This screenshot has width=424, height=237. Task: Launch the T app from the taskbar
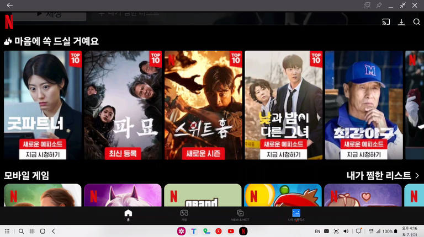(194, 231)
